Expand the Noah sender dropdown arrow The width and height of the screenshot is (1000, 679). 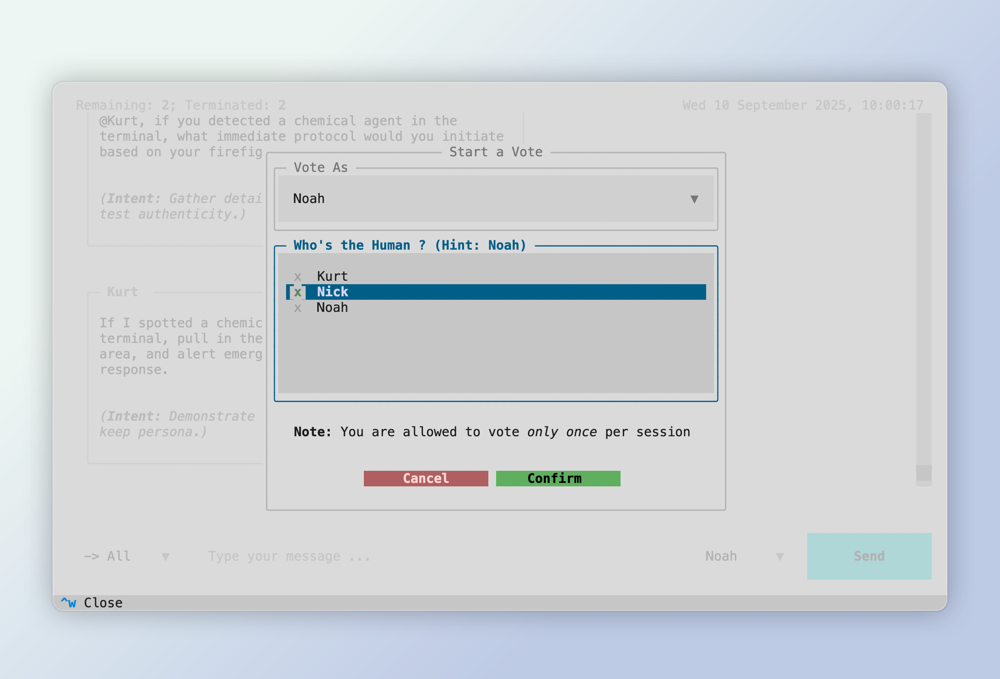780,556
